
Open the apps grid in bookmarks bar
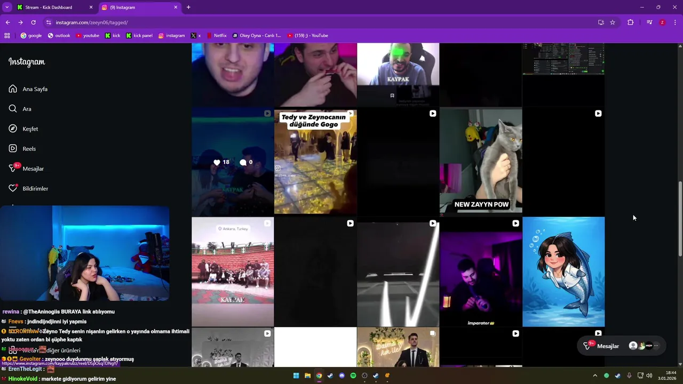(7, 36)
